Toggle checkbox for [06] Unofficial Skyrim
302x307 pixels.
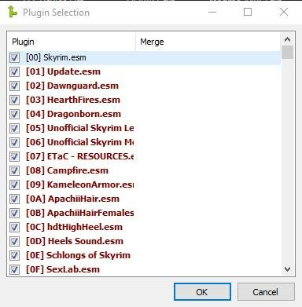pos(14,142)
